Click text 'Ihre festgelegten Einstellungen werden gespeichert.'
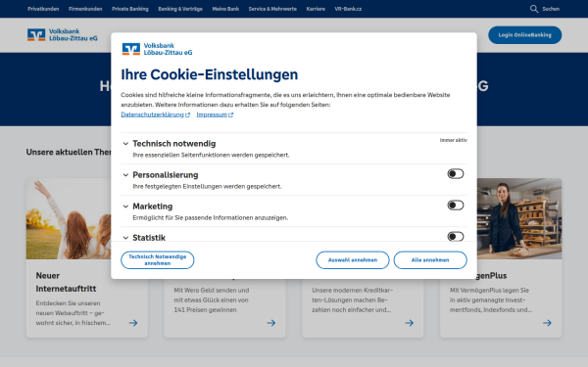588x367 pixels. click(x=207, y=187)
